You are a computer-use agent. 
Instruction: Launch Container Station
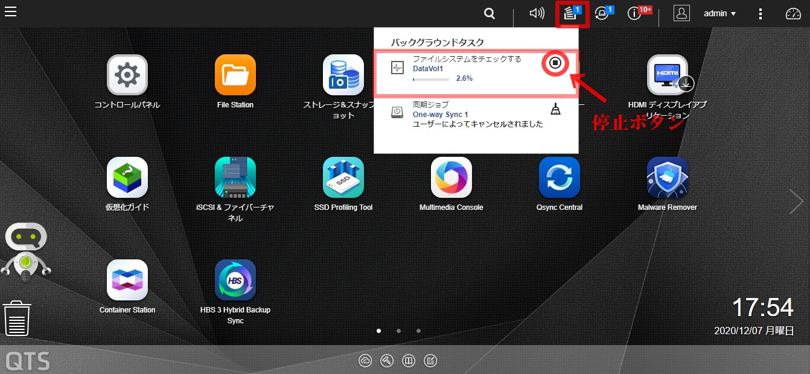coord(127,280)
